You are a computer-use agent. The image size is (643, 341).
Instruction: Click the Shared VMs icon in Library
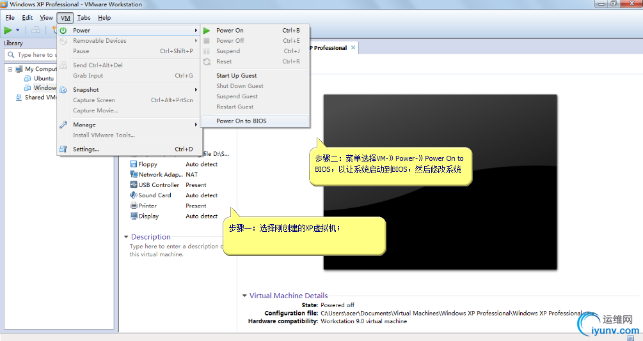click(x=19, y=97)
